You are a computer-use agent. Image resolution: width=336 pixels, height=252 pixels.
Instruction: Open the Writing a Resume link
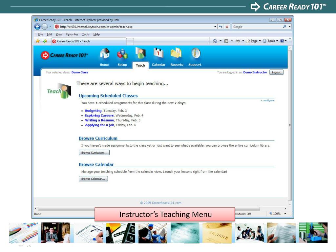click(99, 120)
